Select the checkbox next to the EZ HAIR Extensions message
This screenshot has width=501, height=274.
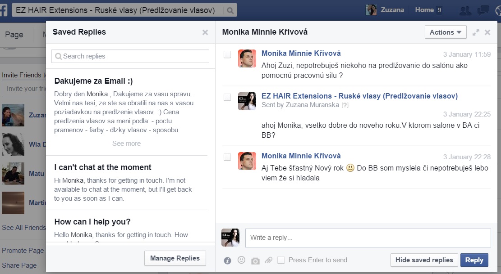(x=227, y=97)
